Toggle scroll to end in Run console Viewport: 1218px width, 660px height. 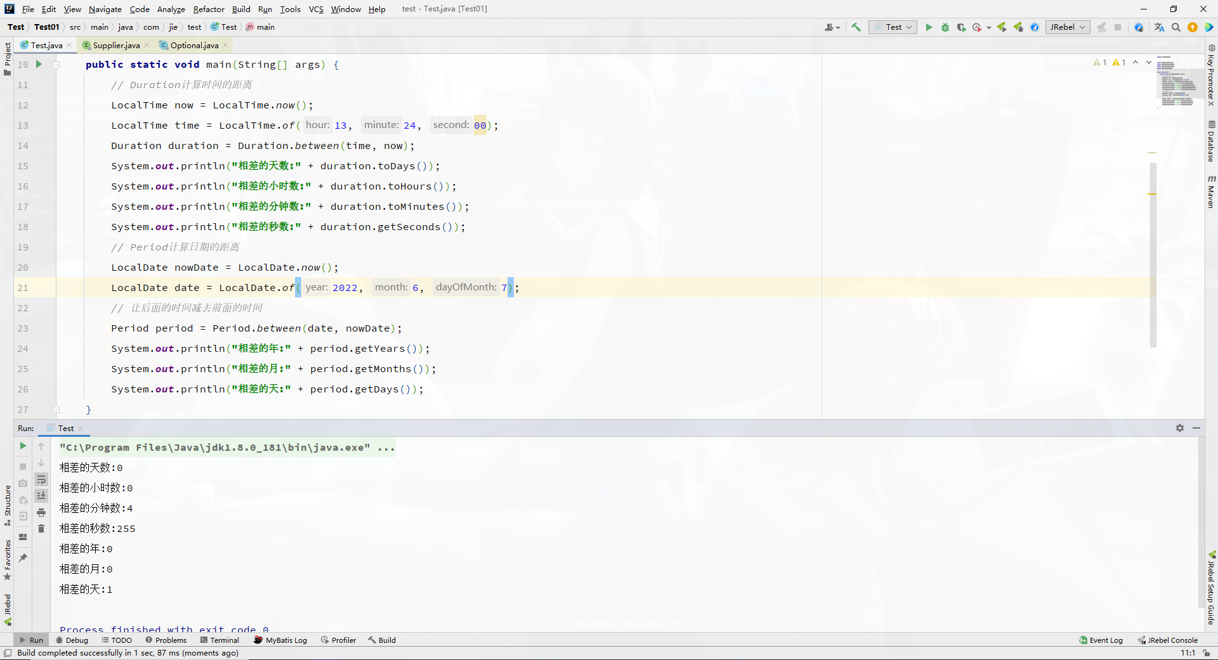point(41,496)
